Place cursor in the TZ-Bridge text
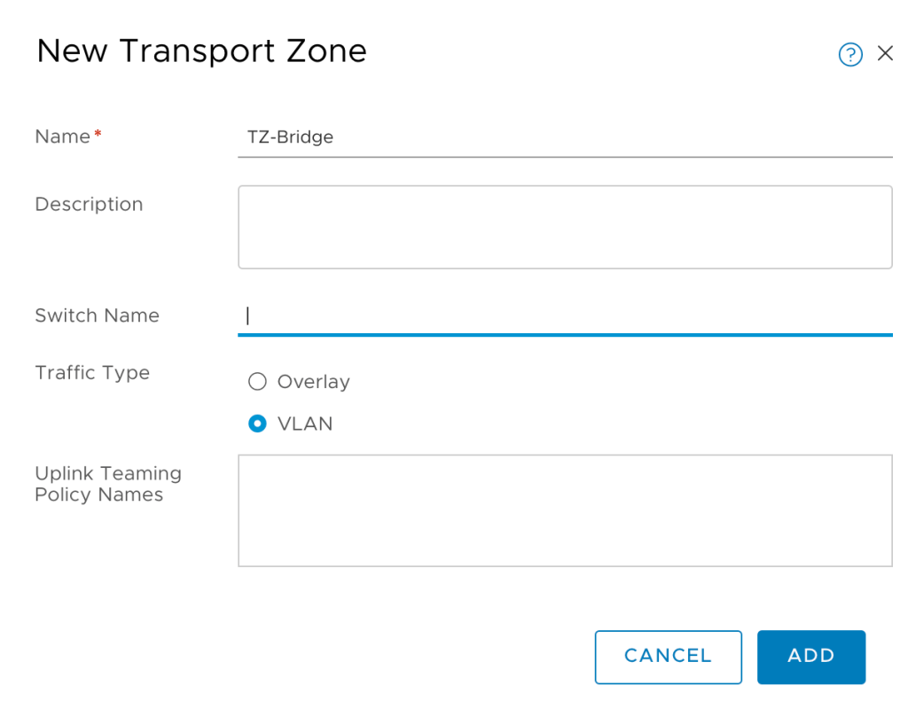 (290, 137)
